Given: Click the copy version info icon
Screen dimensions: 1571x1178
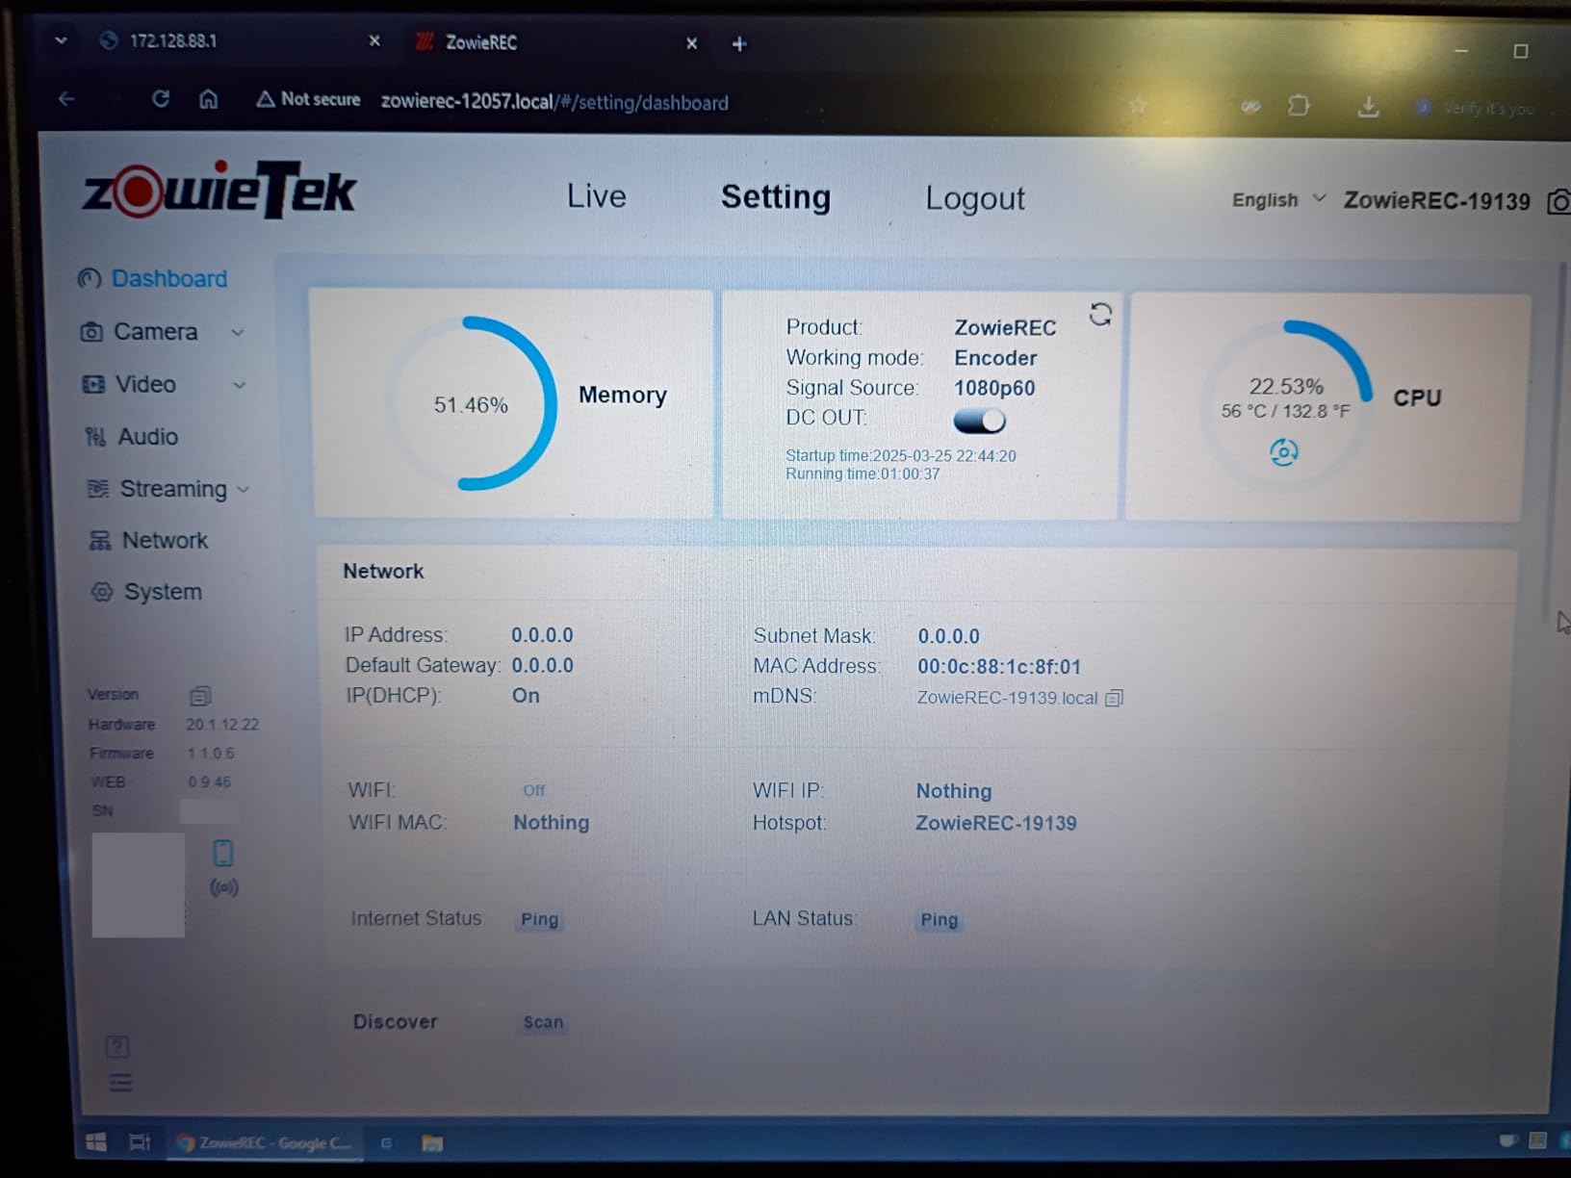Looking at the screenshot, I should tap(200, 696).
